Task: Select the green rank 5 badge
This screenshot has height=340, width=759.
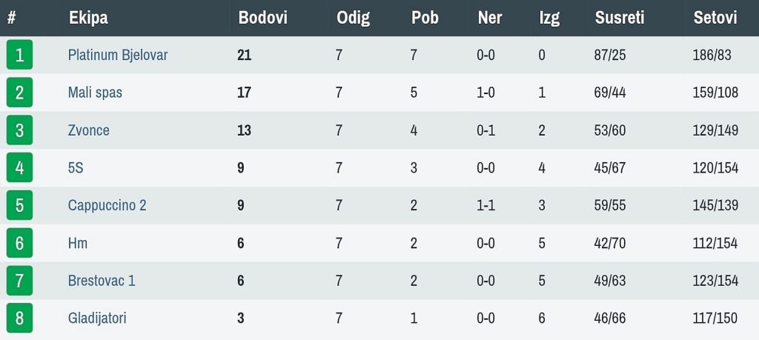Action: [x=19, y=205]
